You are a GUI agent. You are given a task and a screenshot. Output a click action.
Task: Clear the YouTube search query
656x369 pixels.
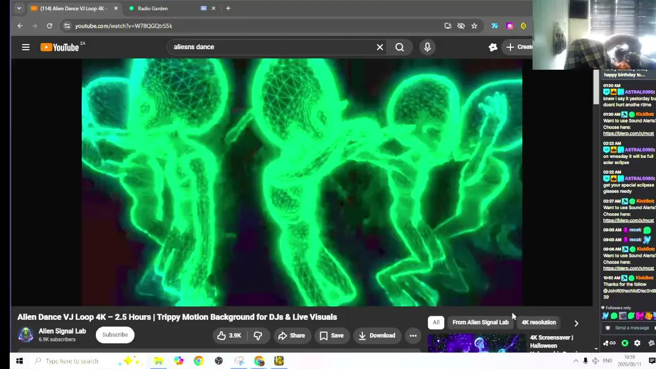(380, 47)
